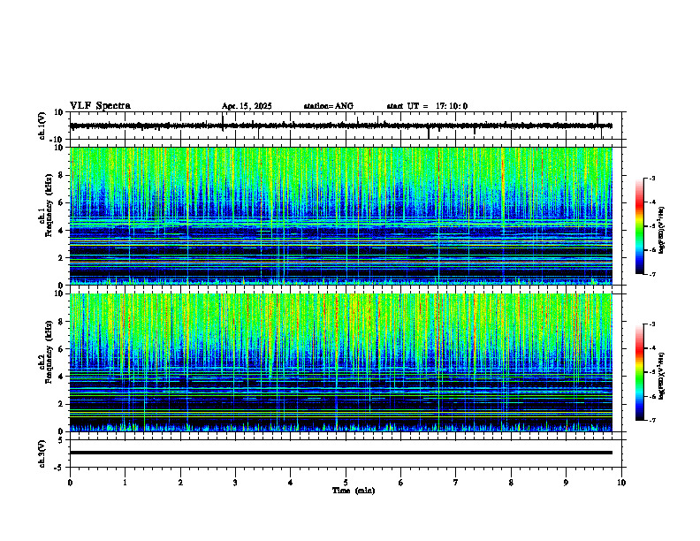Click the time axis tick label "10"
Image resolution: width=700 pixels, height=541 pixels.
pyautogui.click(x=621, y=483)
